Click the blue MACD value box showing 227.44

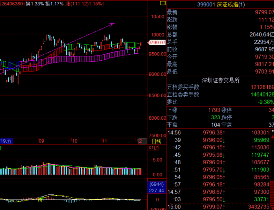point(156,191)
